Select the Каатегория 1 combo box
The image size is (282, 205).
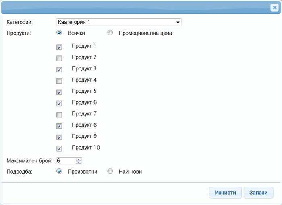coord(119,22)
